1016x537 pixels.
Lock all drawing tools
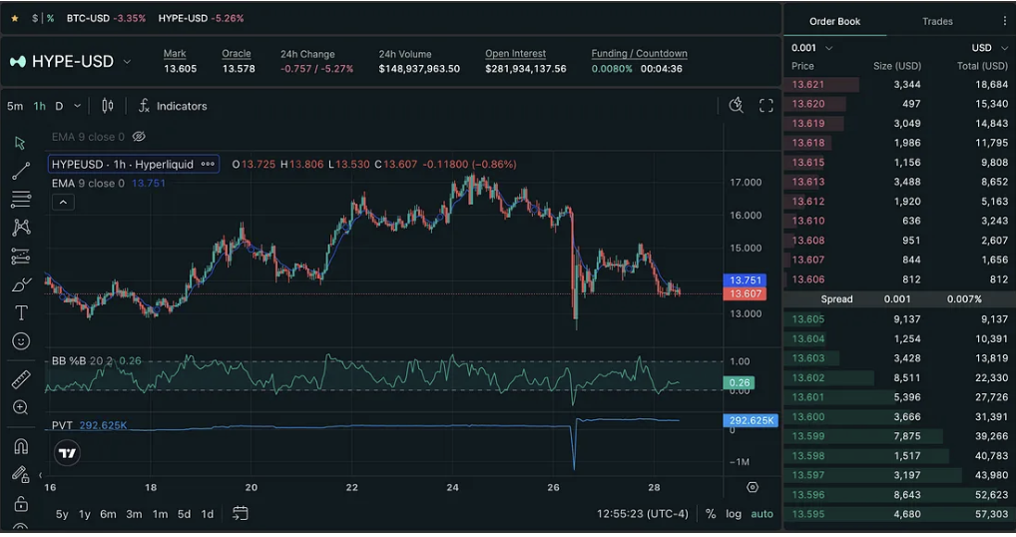click(x=21, y=503)
